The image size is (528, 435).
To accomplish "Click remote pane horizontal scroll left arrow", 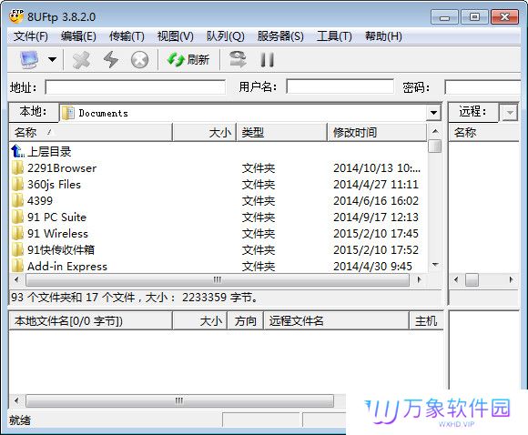I will tap(456, 279).
